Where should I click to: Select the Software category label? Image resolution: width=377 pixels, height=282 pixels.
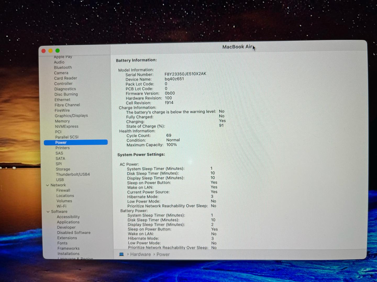click(59, 211)
